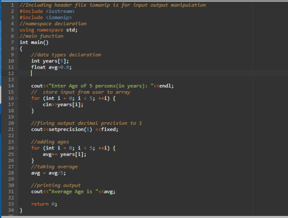Click the '//fixing output decimal precision to 1' comment
The image size is (288, 218).
click(86, 123)
